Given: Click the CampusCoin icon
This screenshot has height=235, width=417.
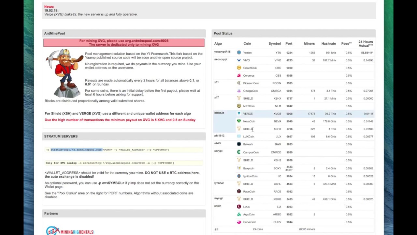Looking at the screenshot, I should 239,152.
